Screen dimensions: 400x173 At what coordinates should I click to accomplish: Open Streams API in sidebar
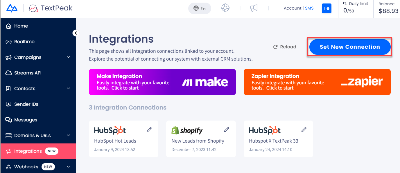(38, 73)
